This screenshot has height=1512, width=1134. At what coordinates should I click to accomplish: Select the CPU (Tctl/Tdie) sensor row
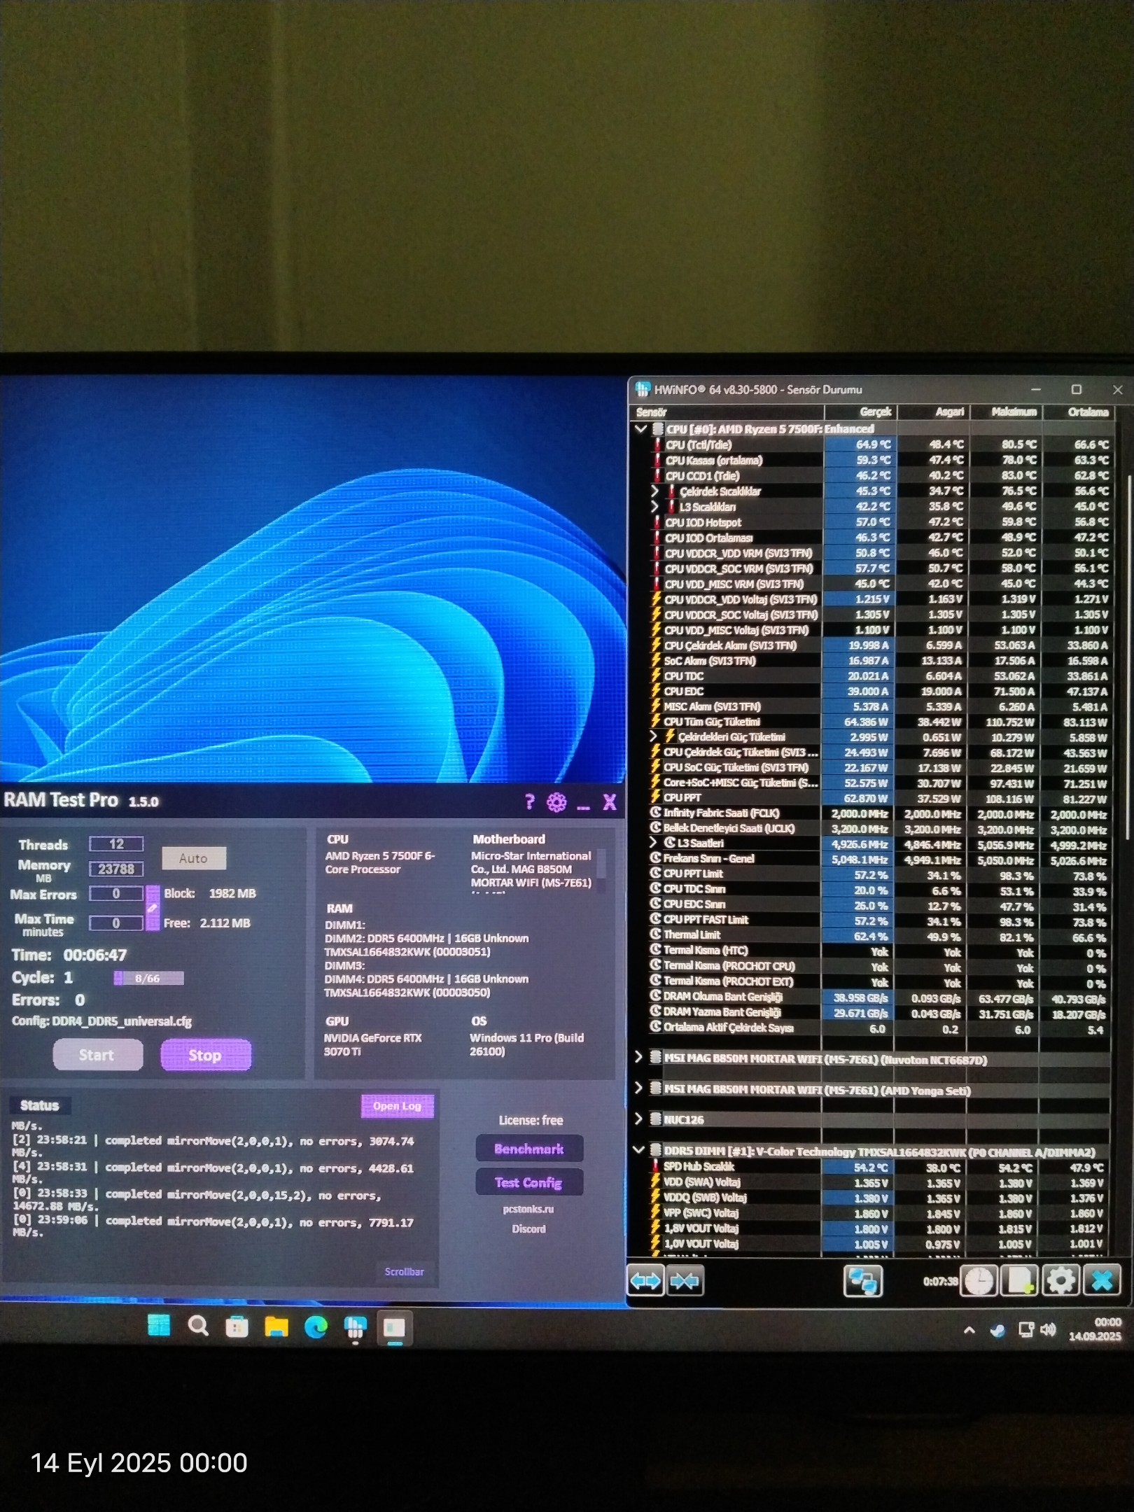pos(880,444)
